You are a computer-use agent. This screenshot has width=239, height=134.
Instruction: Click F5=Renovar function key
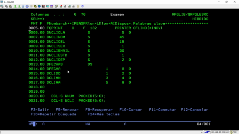[x=67, y=110]
